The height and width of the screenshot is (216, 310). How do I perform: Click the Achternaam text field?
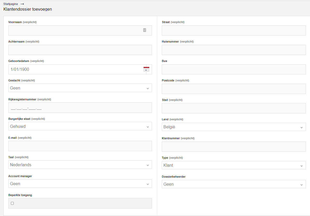click(80, 50)
